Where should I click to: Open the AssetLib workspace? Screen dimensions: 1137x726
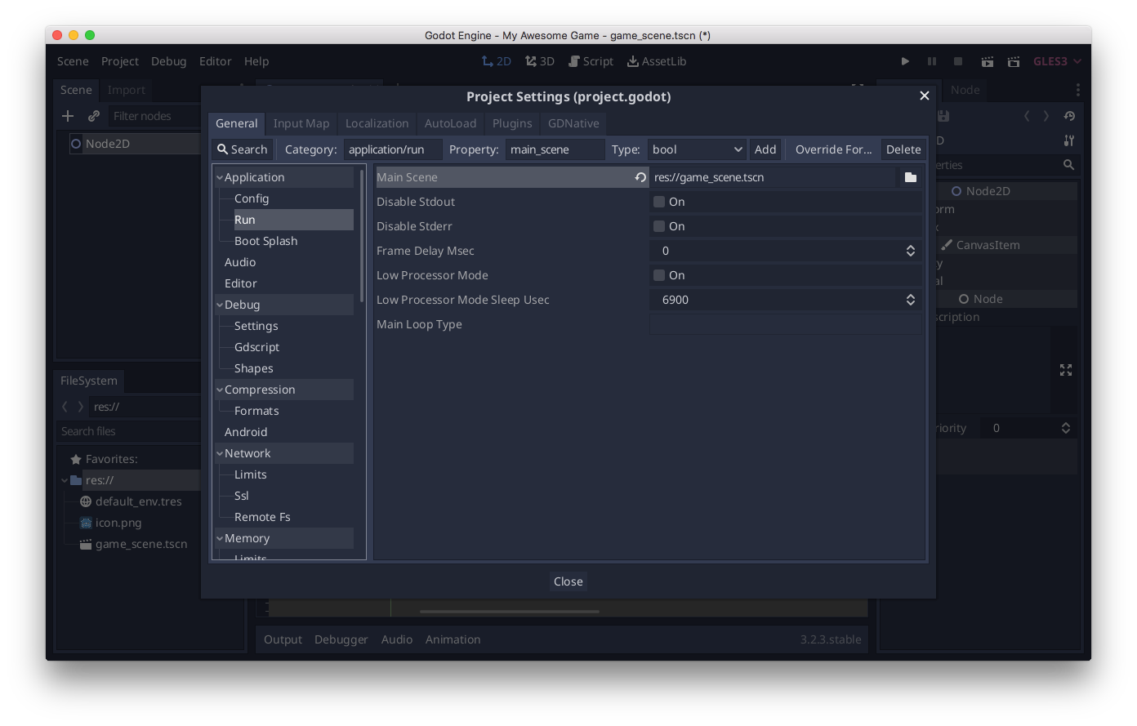pyautogui.click(x=657, y=61)
